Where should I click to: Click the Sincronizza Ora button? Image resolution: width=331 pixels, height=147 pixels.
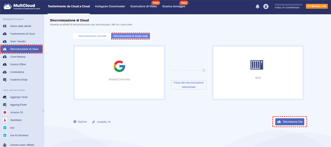pyautogui.click(x=290, y=122)
